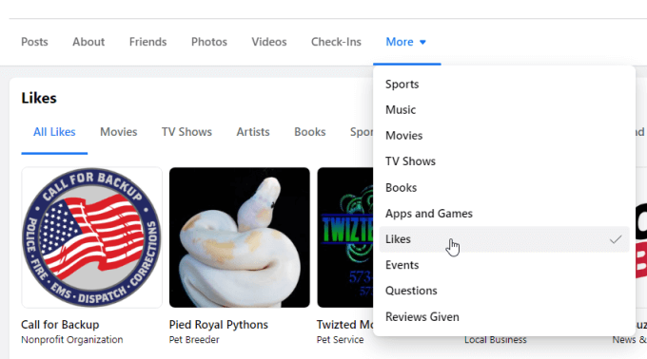Click the Twizted pet service logo image
Image resolution: width=647 pixels, height=359 pixels.
[345, 237]
